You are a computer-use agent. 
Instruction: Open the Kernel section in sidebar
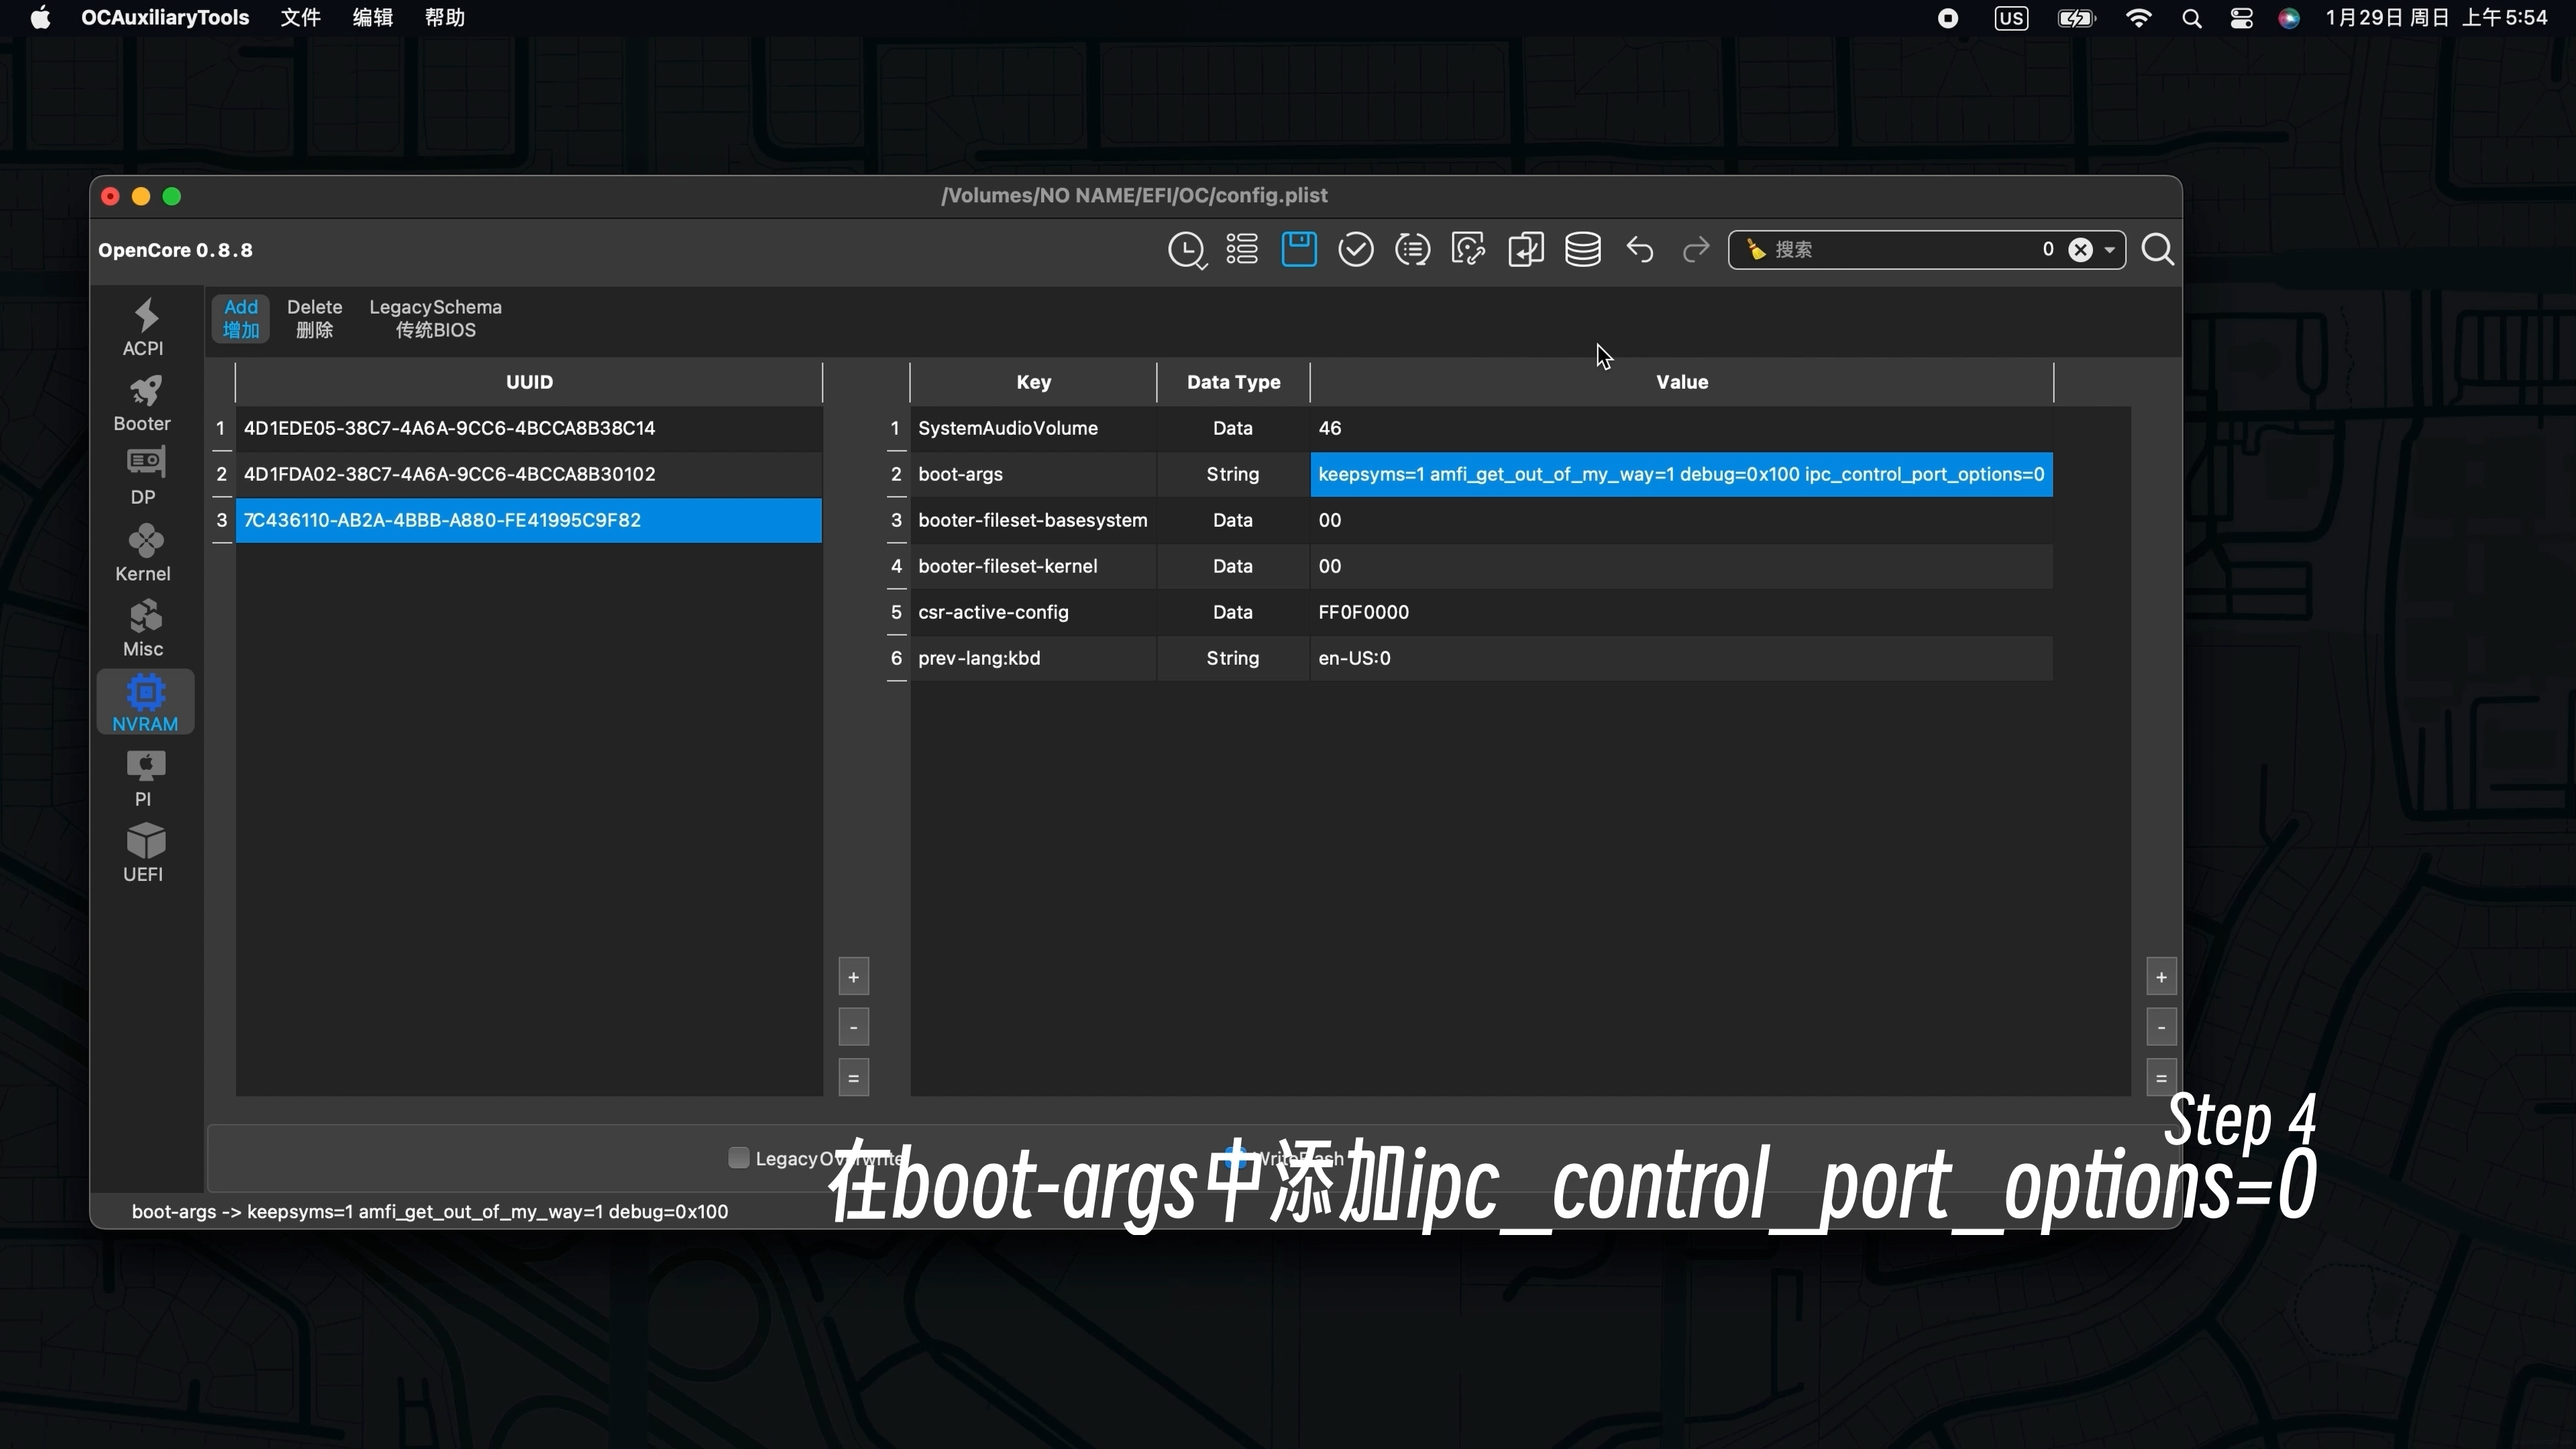click(144, 552)
